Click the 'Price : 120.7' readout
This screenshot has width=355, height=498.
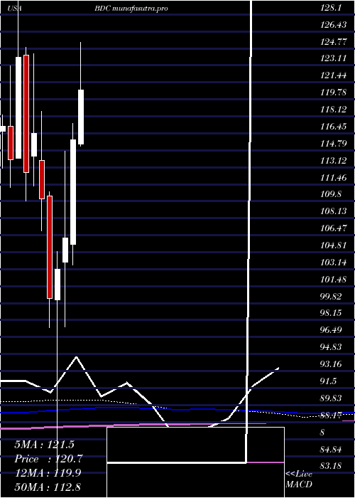tap(48, 459)
